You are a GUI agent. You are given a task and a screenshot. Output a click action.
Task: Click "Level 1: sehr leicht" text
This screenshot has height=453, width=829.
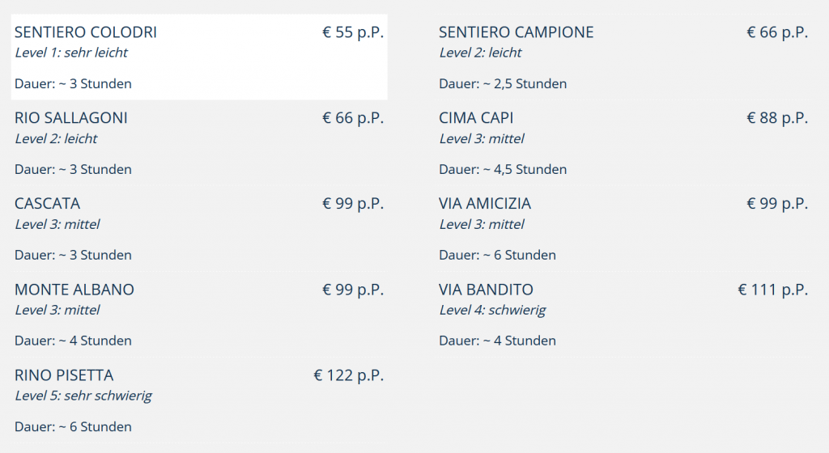point(71,53)
